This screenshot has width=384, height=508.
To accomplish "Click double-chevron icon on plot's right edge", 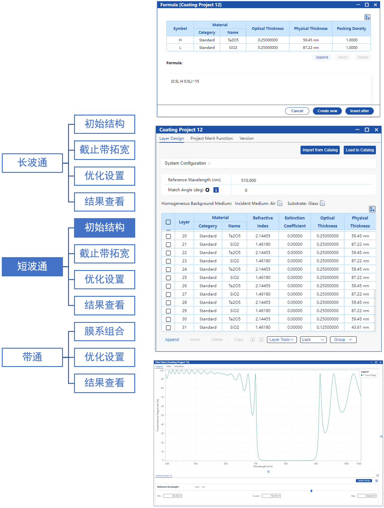I will point(381,437).
